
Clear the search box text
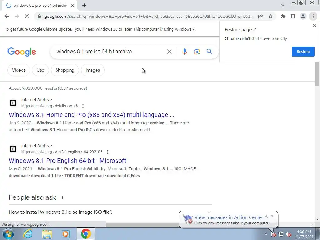[169, 52]
